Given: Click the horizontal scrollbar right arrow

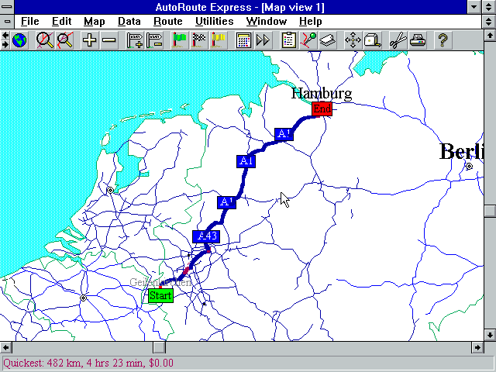Looking at the screenshot, I should [x=477, y=348].
